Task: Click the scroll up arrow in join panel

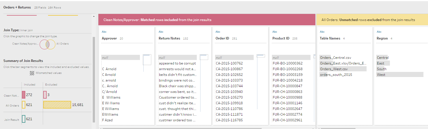Action: (94, 16)
